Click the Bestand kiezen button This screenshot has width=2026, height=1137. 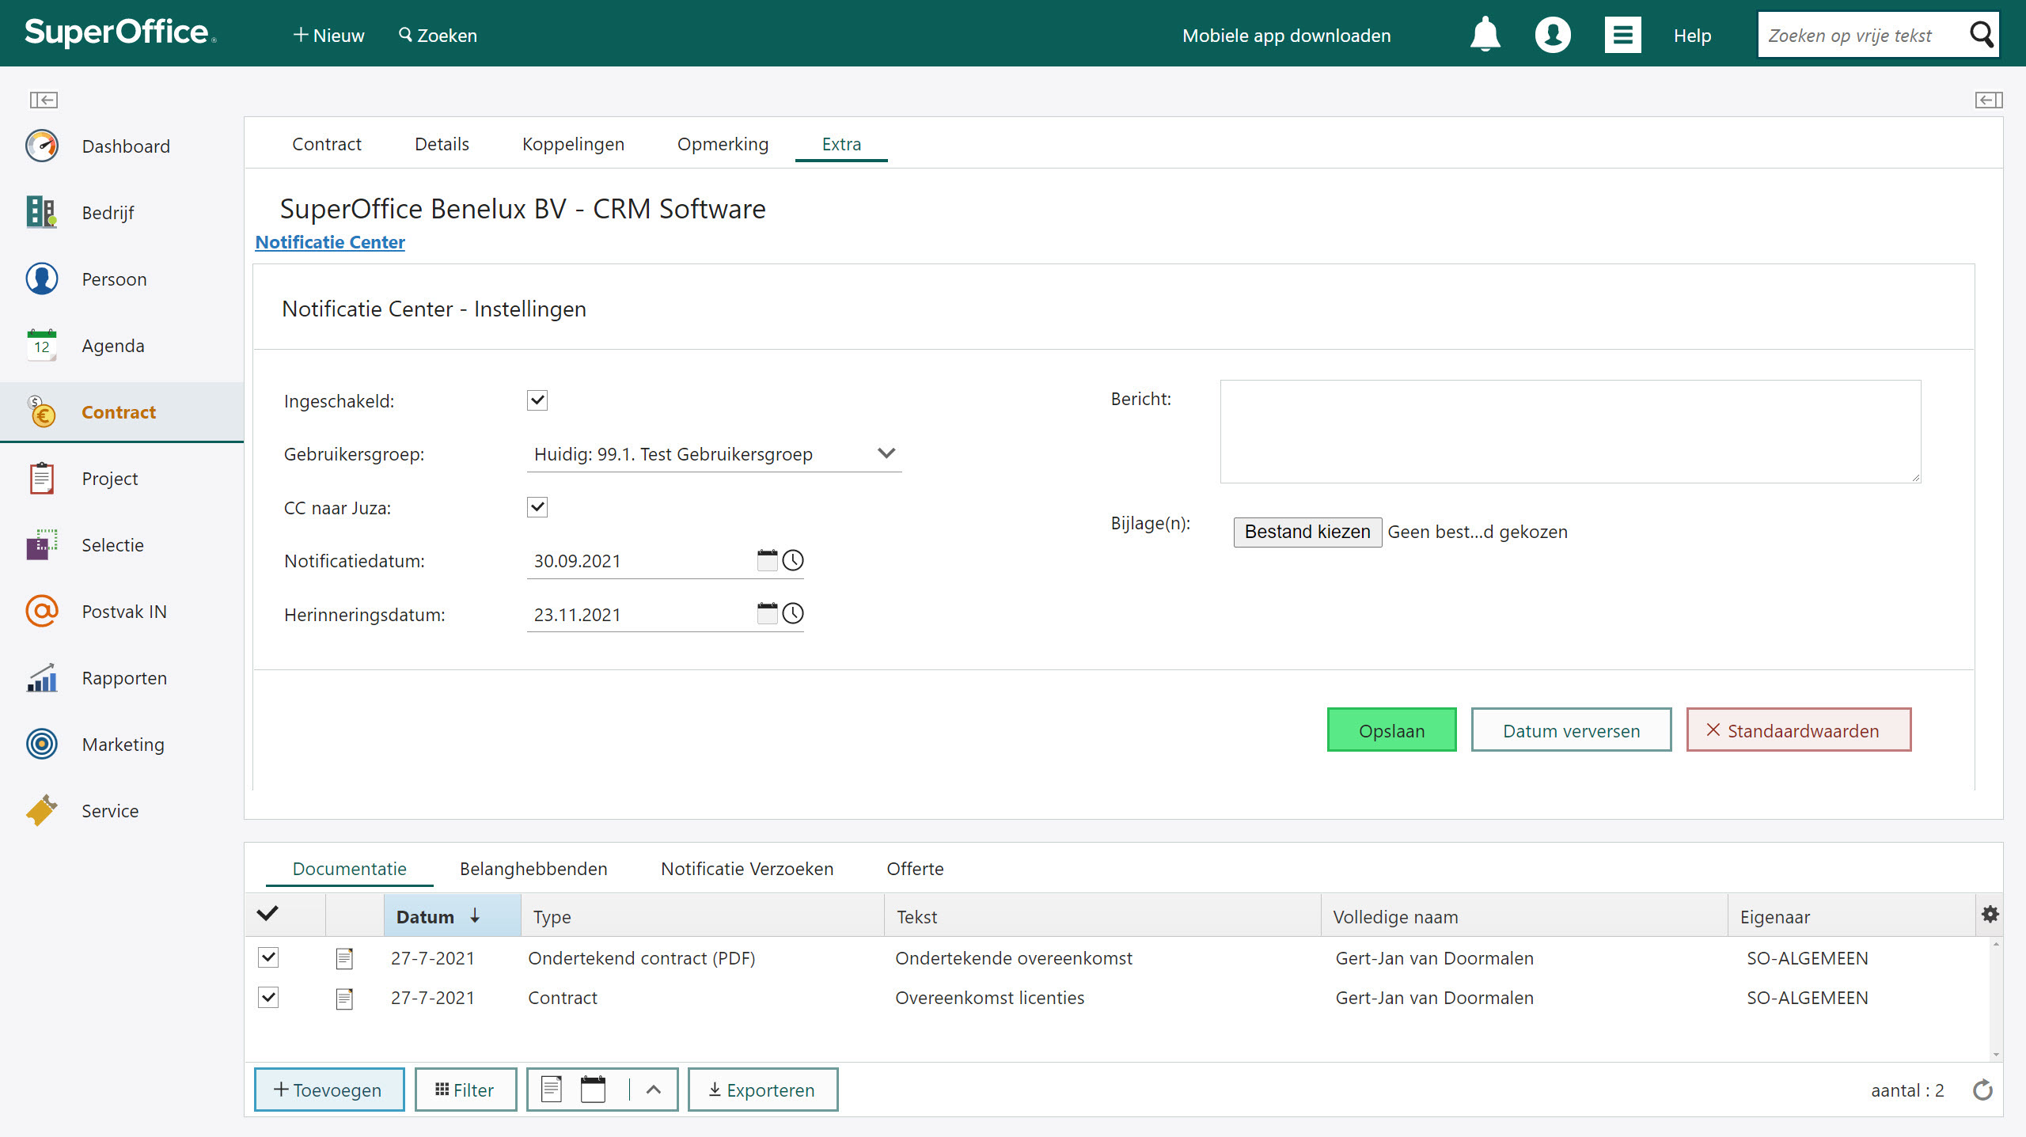(1307, 532)
